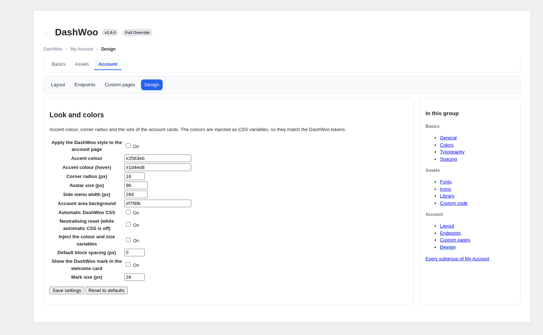Open the Layout subtab

pos(58,85)
